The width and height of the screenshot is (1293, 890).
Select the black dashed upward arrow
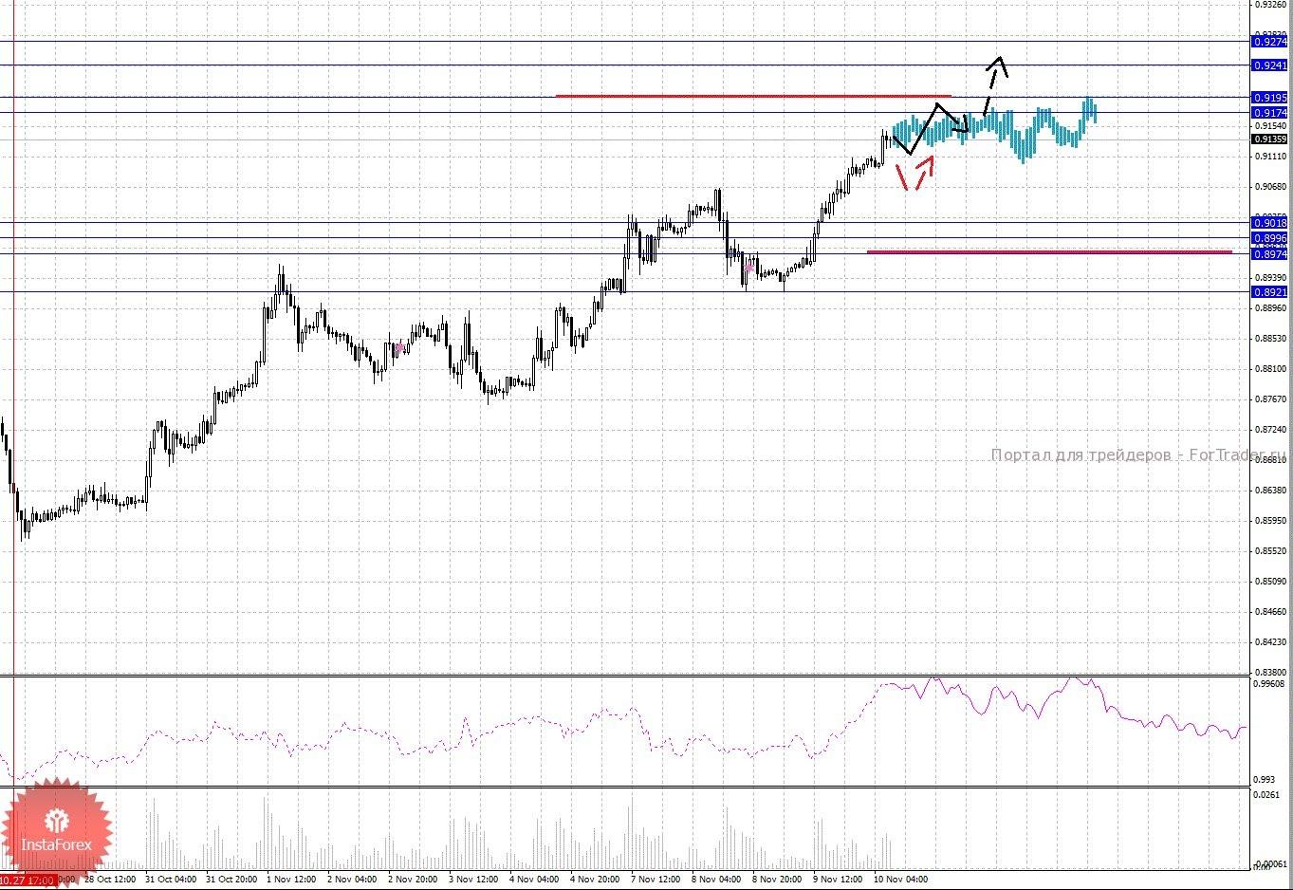tap(993, 85)
